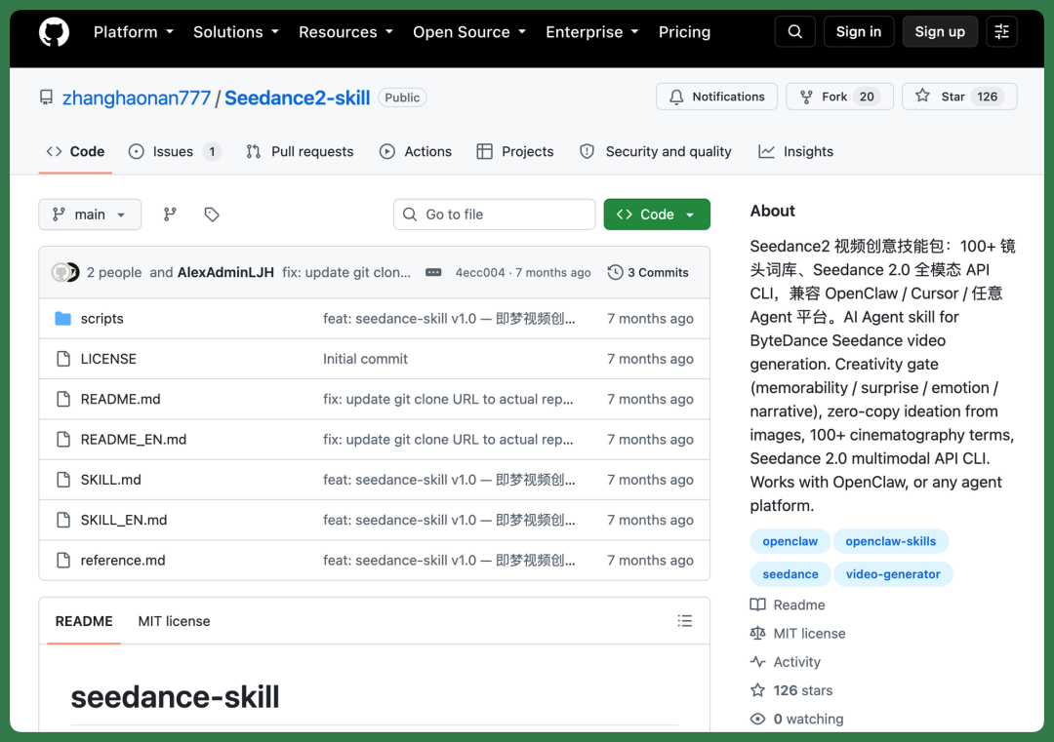Image resolution: width=1054 pixels, height=742 pixels.
Task: Click the Go to file search field
Action: pyautogui.click(x=494, y=215)
